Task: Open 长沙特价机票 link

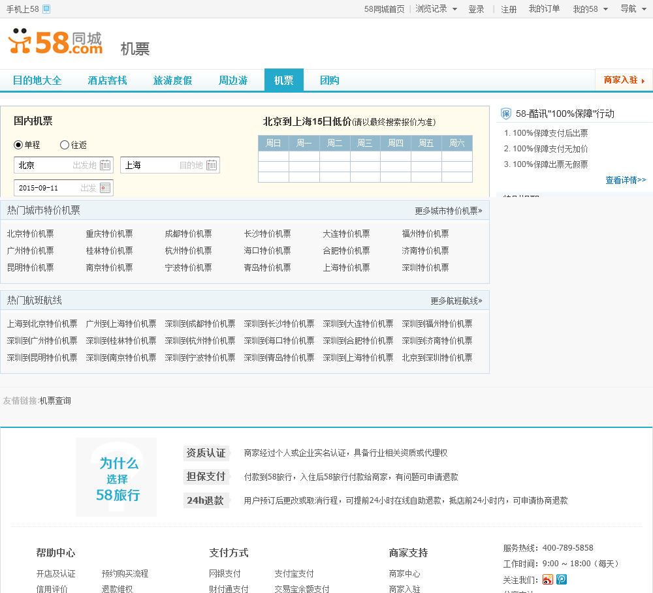Action: pos(267,234)
